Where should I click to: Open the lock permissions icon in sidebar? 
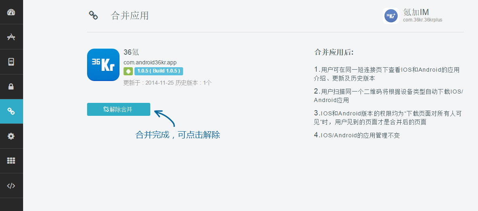(11, 87)
